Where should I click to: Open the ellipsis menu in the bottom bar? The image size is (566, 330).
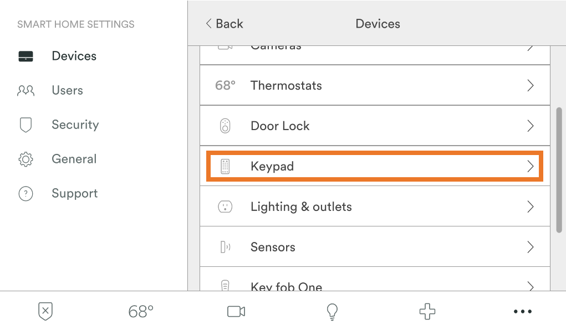click(522, 311)
